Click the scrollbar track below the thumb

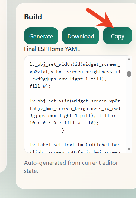coord(129,112)
